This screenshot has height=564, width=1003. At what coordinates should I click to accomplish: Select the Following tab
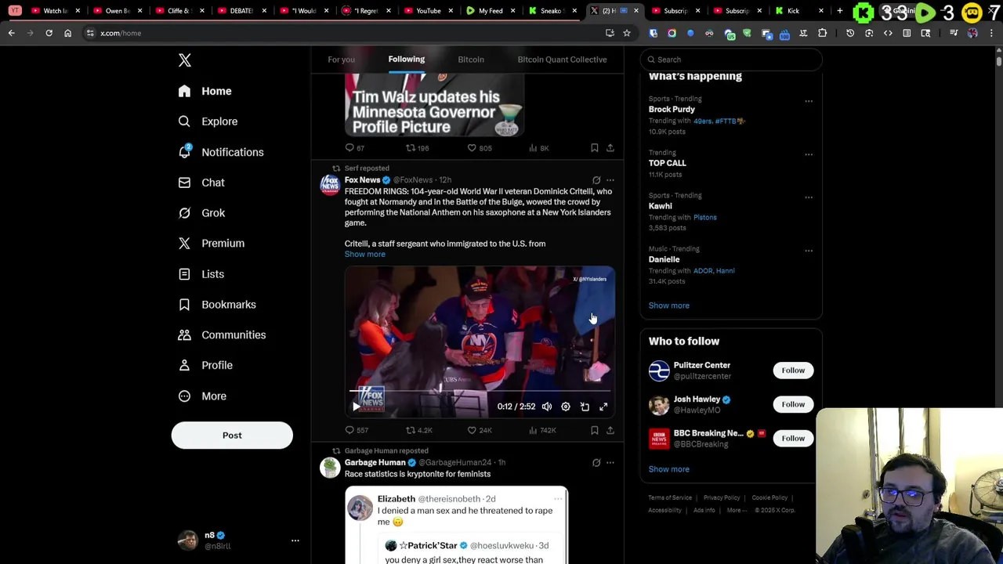pos(406,60)
